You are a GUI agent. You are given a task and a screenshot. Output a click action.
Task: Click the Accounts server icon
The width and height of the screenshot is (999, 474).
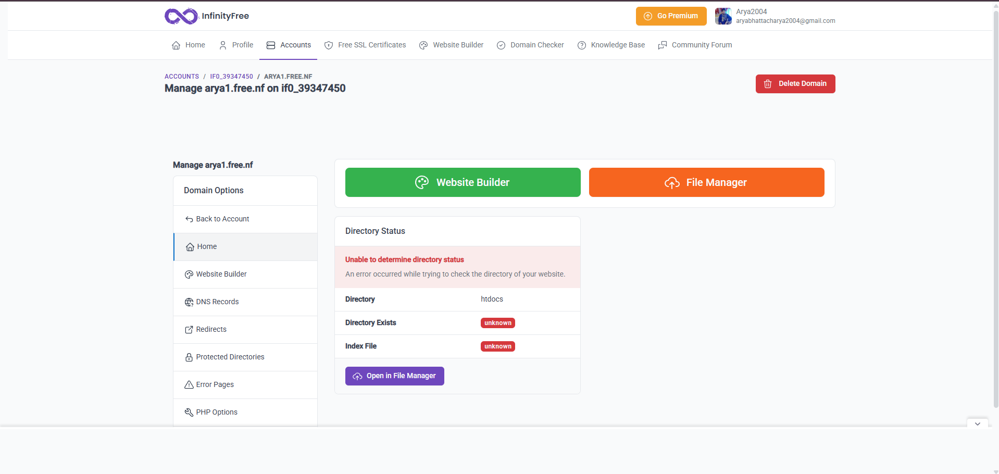tap(271, 45)
